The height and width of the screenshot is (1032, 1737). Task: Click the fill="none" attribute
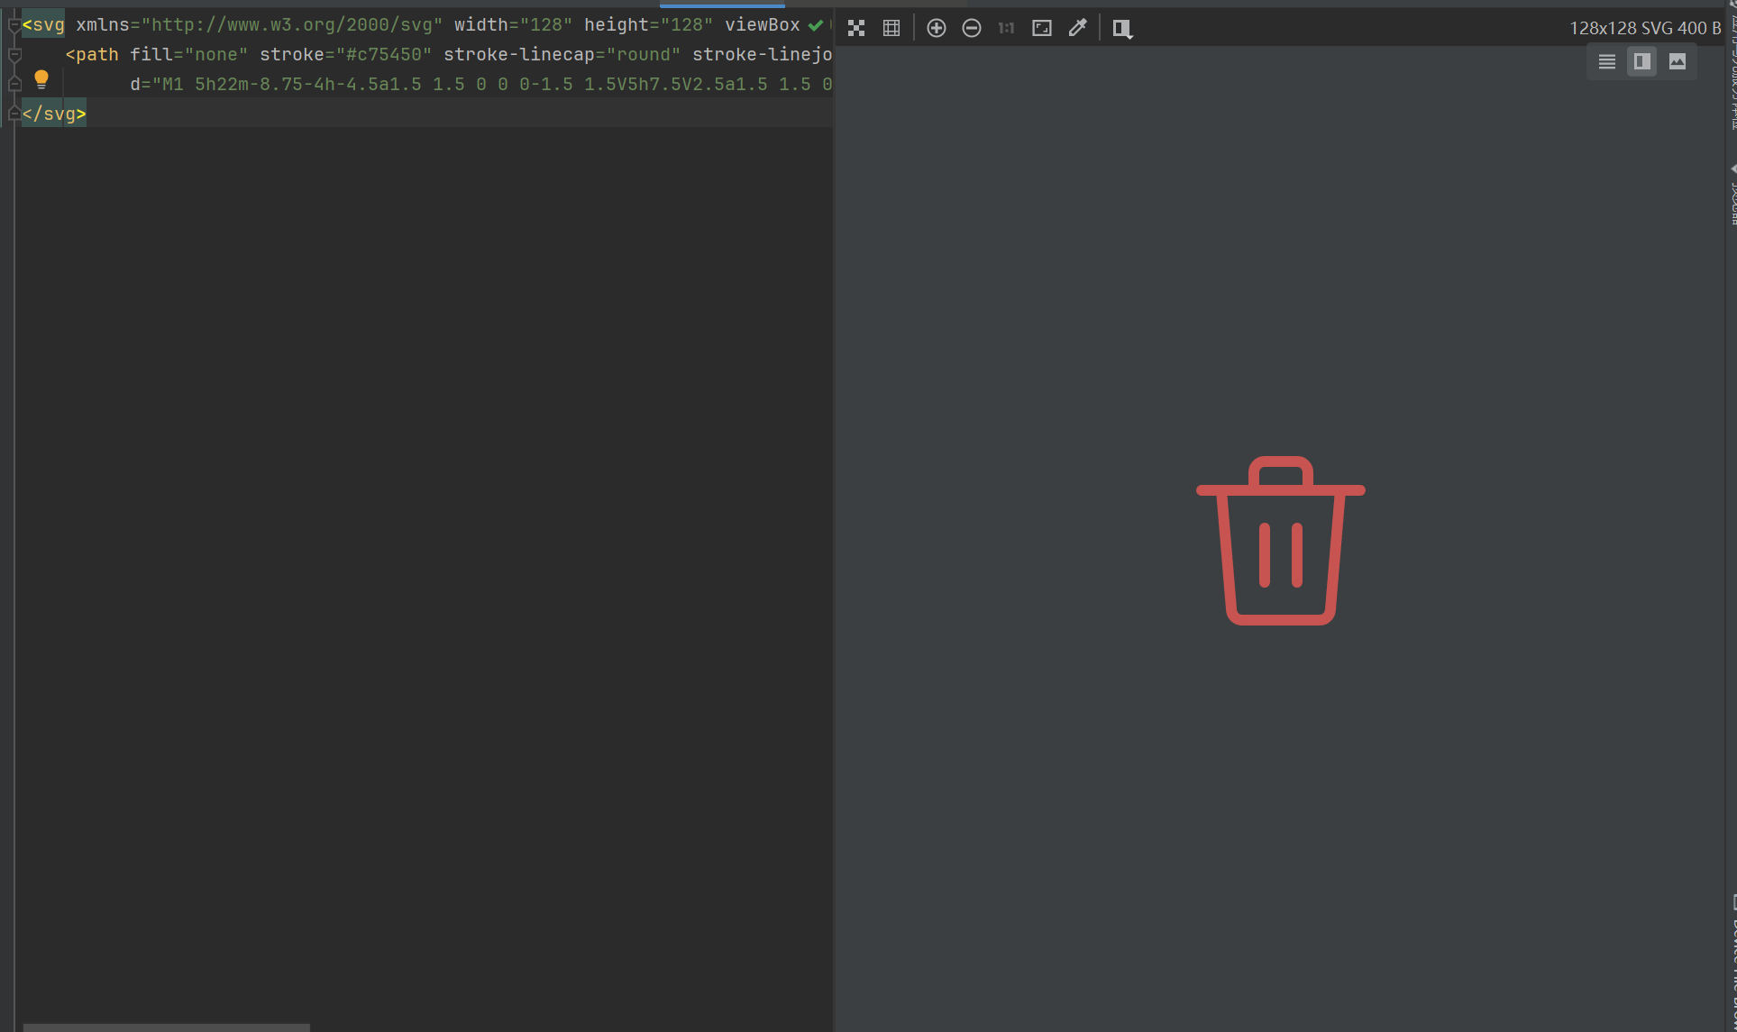[189, 55]
